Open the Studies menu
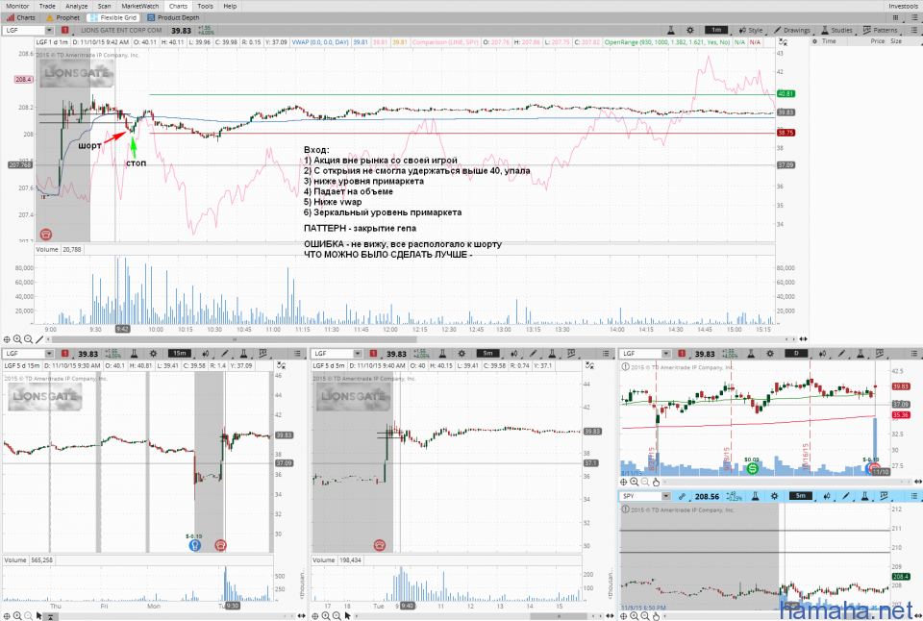The image size is (923, 621). tap(836, 30)
